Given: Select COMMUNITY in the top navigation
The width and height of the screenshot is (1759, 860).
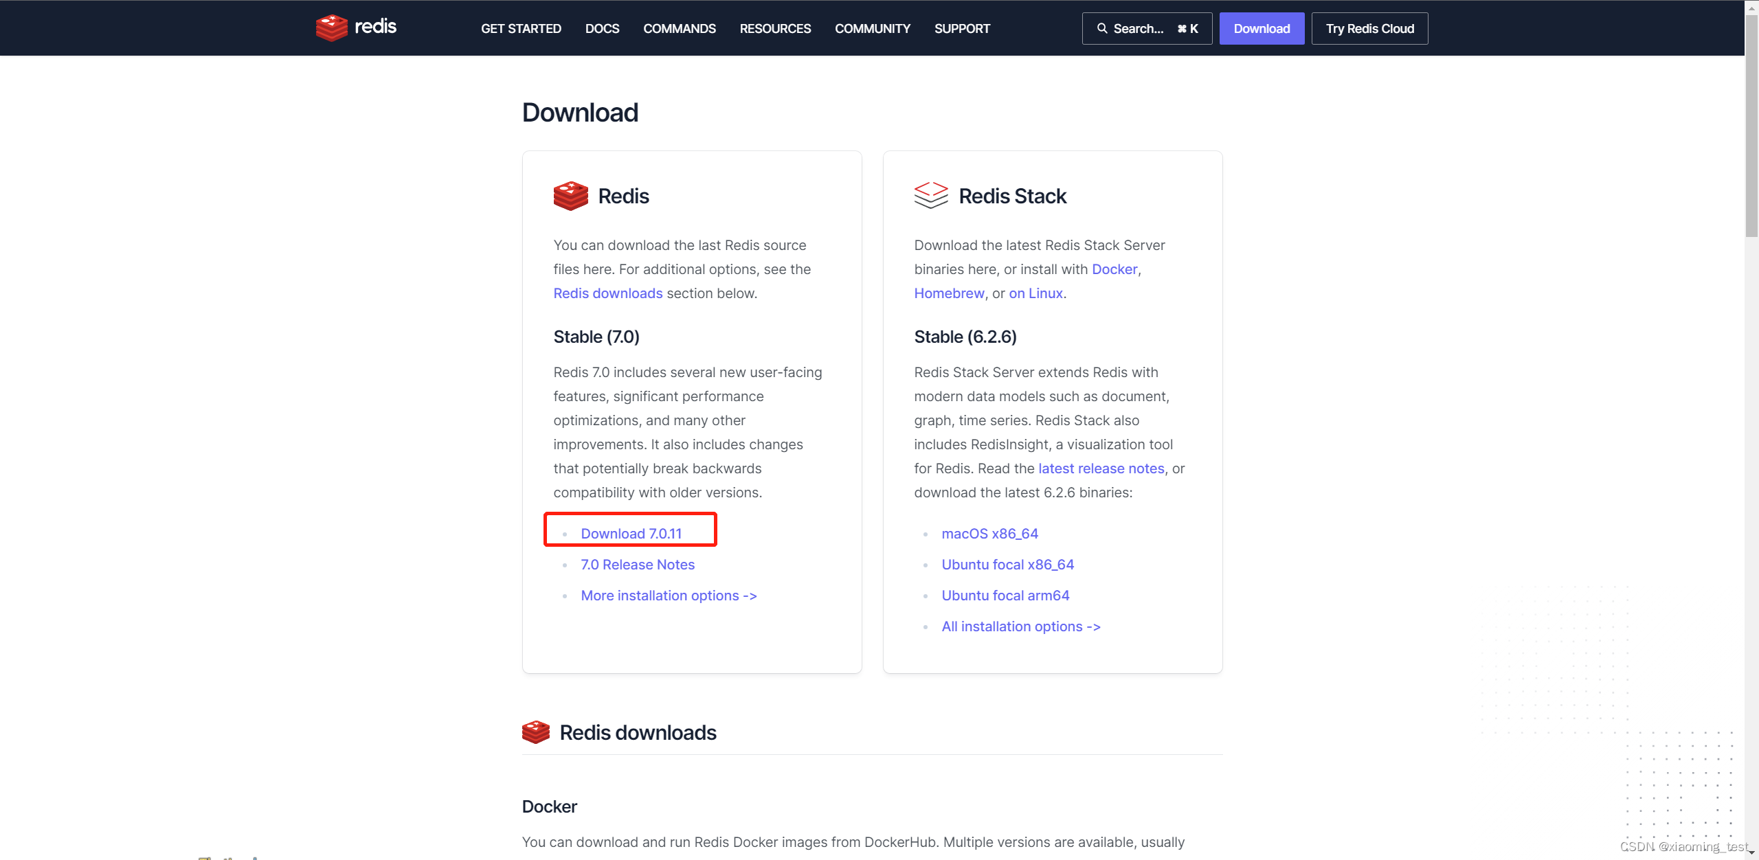Looking at the screenshot, I should coord(873,28).
